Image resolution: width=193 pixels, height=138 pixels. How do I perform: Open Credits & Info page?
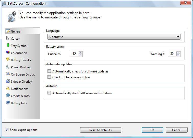click(x=23, y=96)
